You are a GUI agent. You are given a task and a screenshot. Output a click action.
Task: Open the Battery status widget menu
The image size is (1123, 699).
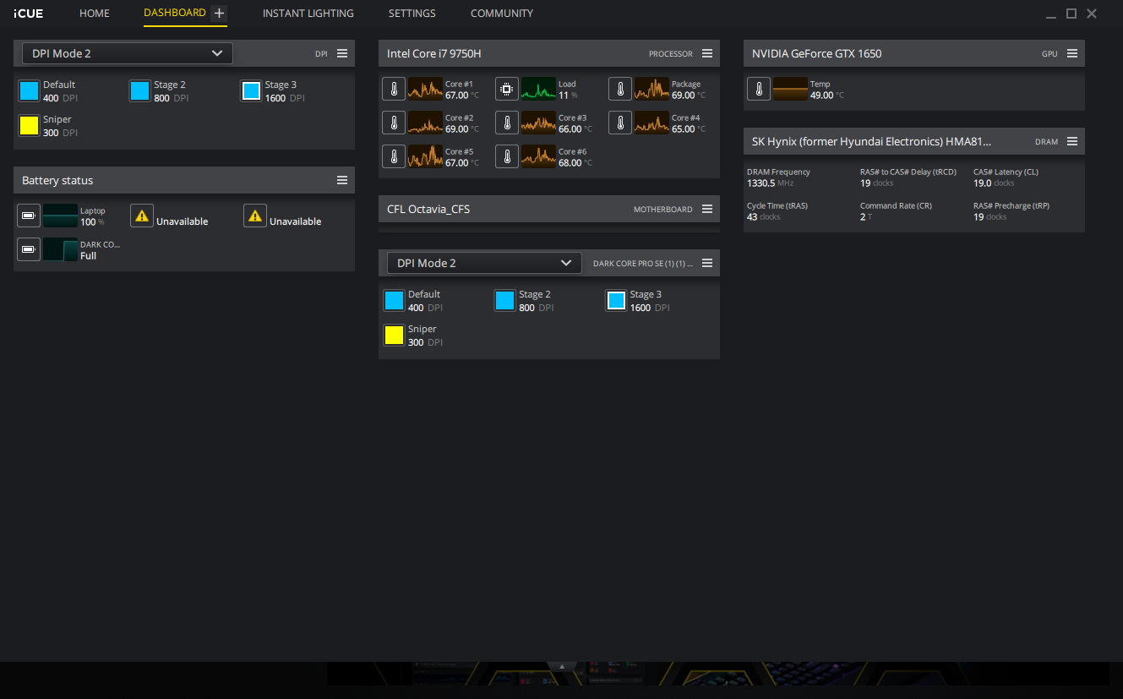pyautogui.click(x=342, y=180)
